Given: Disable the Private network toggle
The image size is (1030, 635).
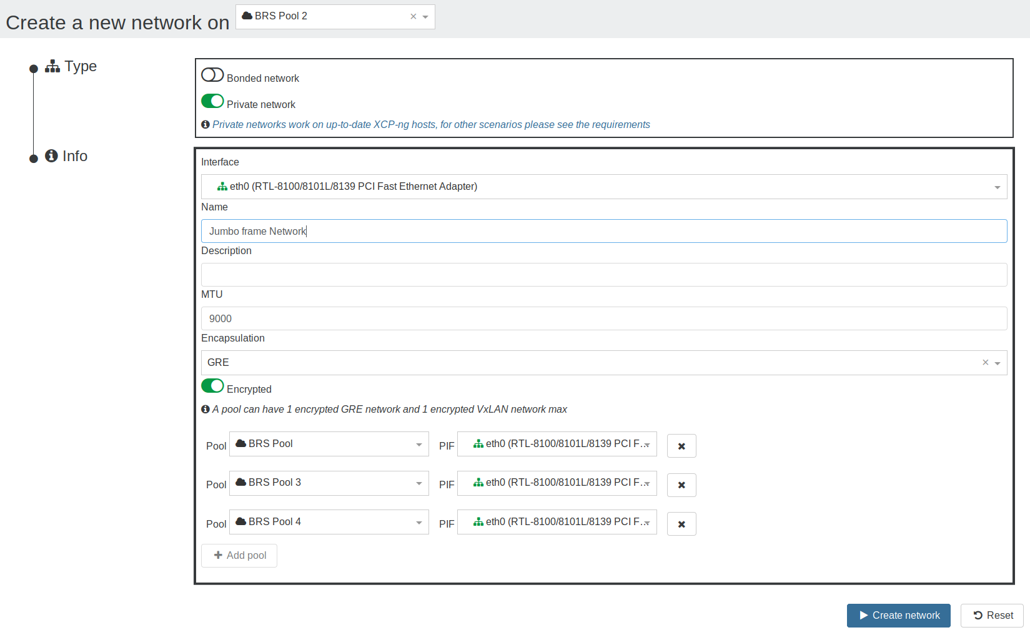Looking at the screenshot, I should coord(212,101).
